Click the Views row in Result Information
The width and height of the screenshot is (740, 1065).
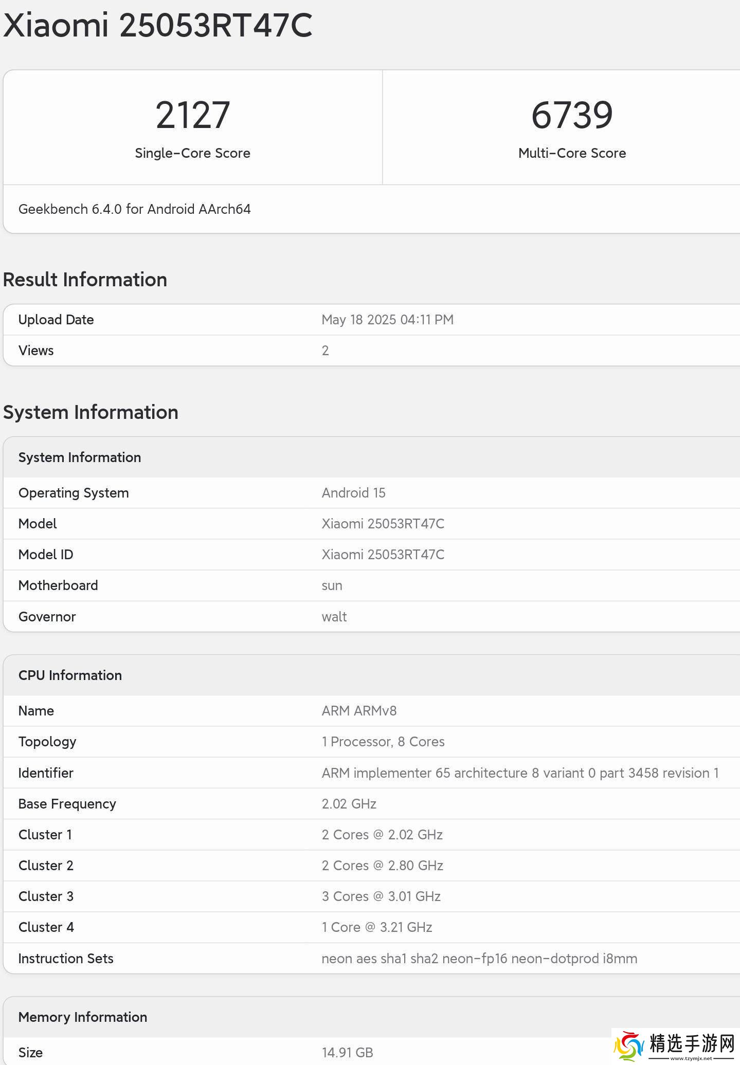(36, 351)
